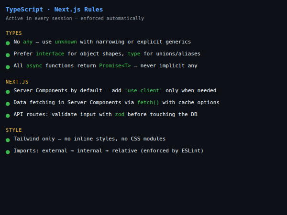Click the green bullet for the Server Components default rule

tap(8, 91)
